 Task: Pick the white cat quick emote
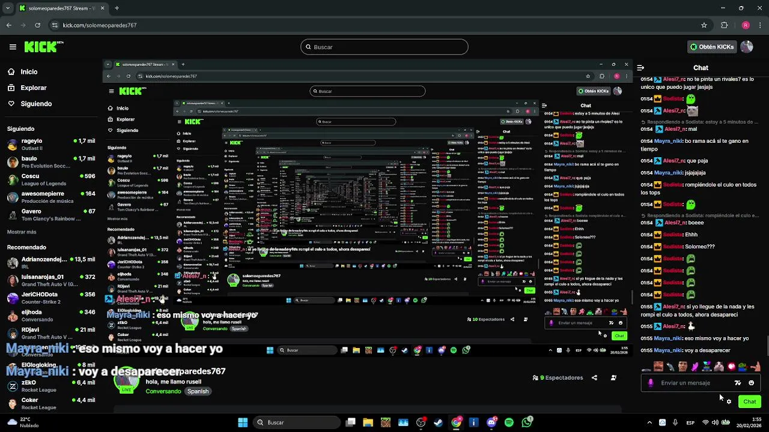coord(719,367)
